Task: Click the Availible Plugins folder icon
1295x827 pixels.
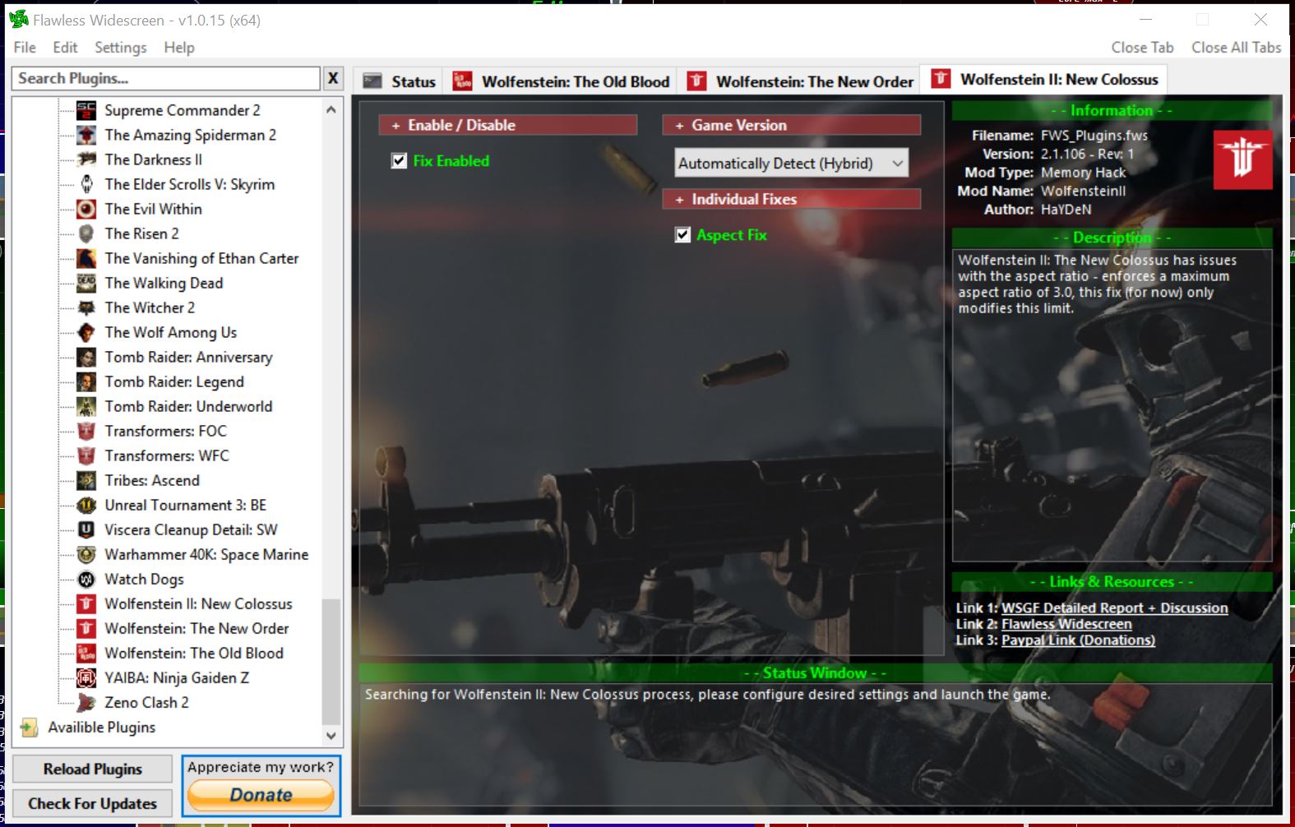Action: (x=30, y=728)
